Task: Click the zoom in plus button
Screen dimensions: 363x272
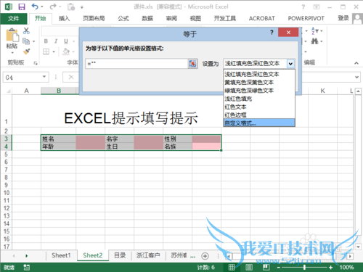Action: (x=330, y=268)
